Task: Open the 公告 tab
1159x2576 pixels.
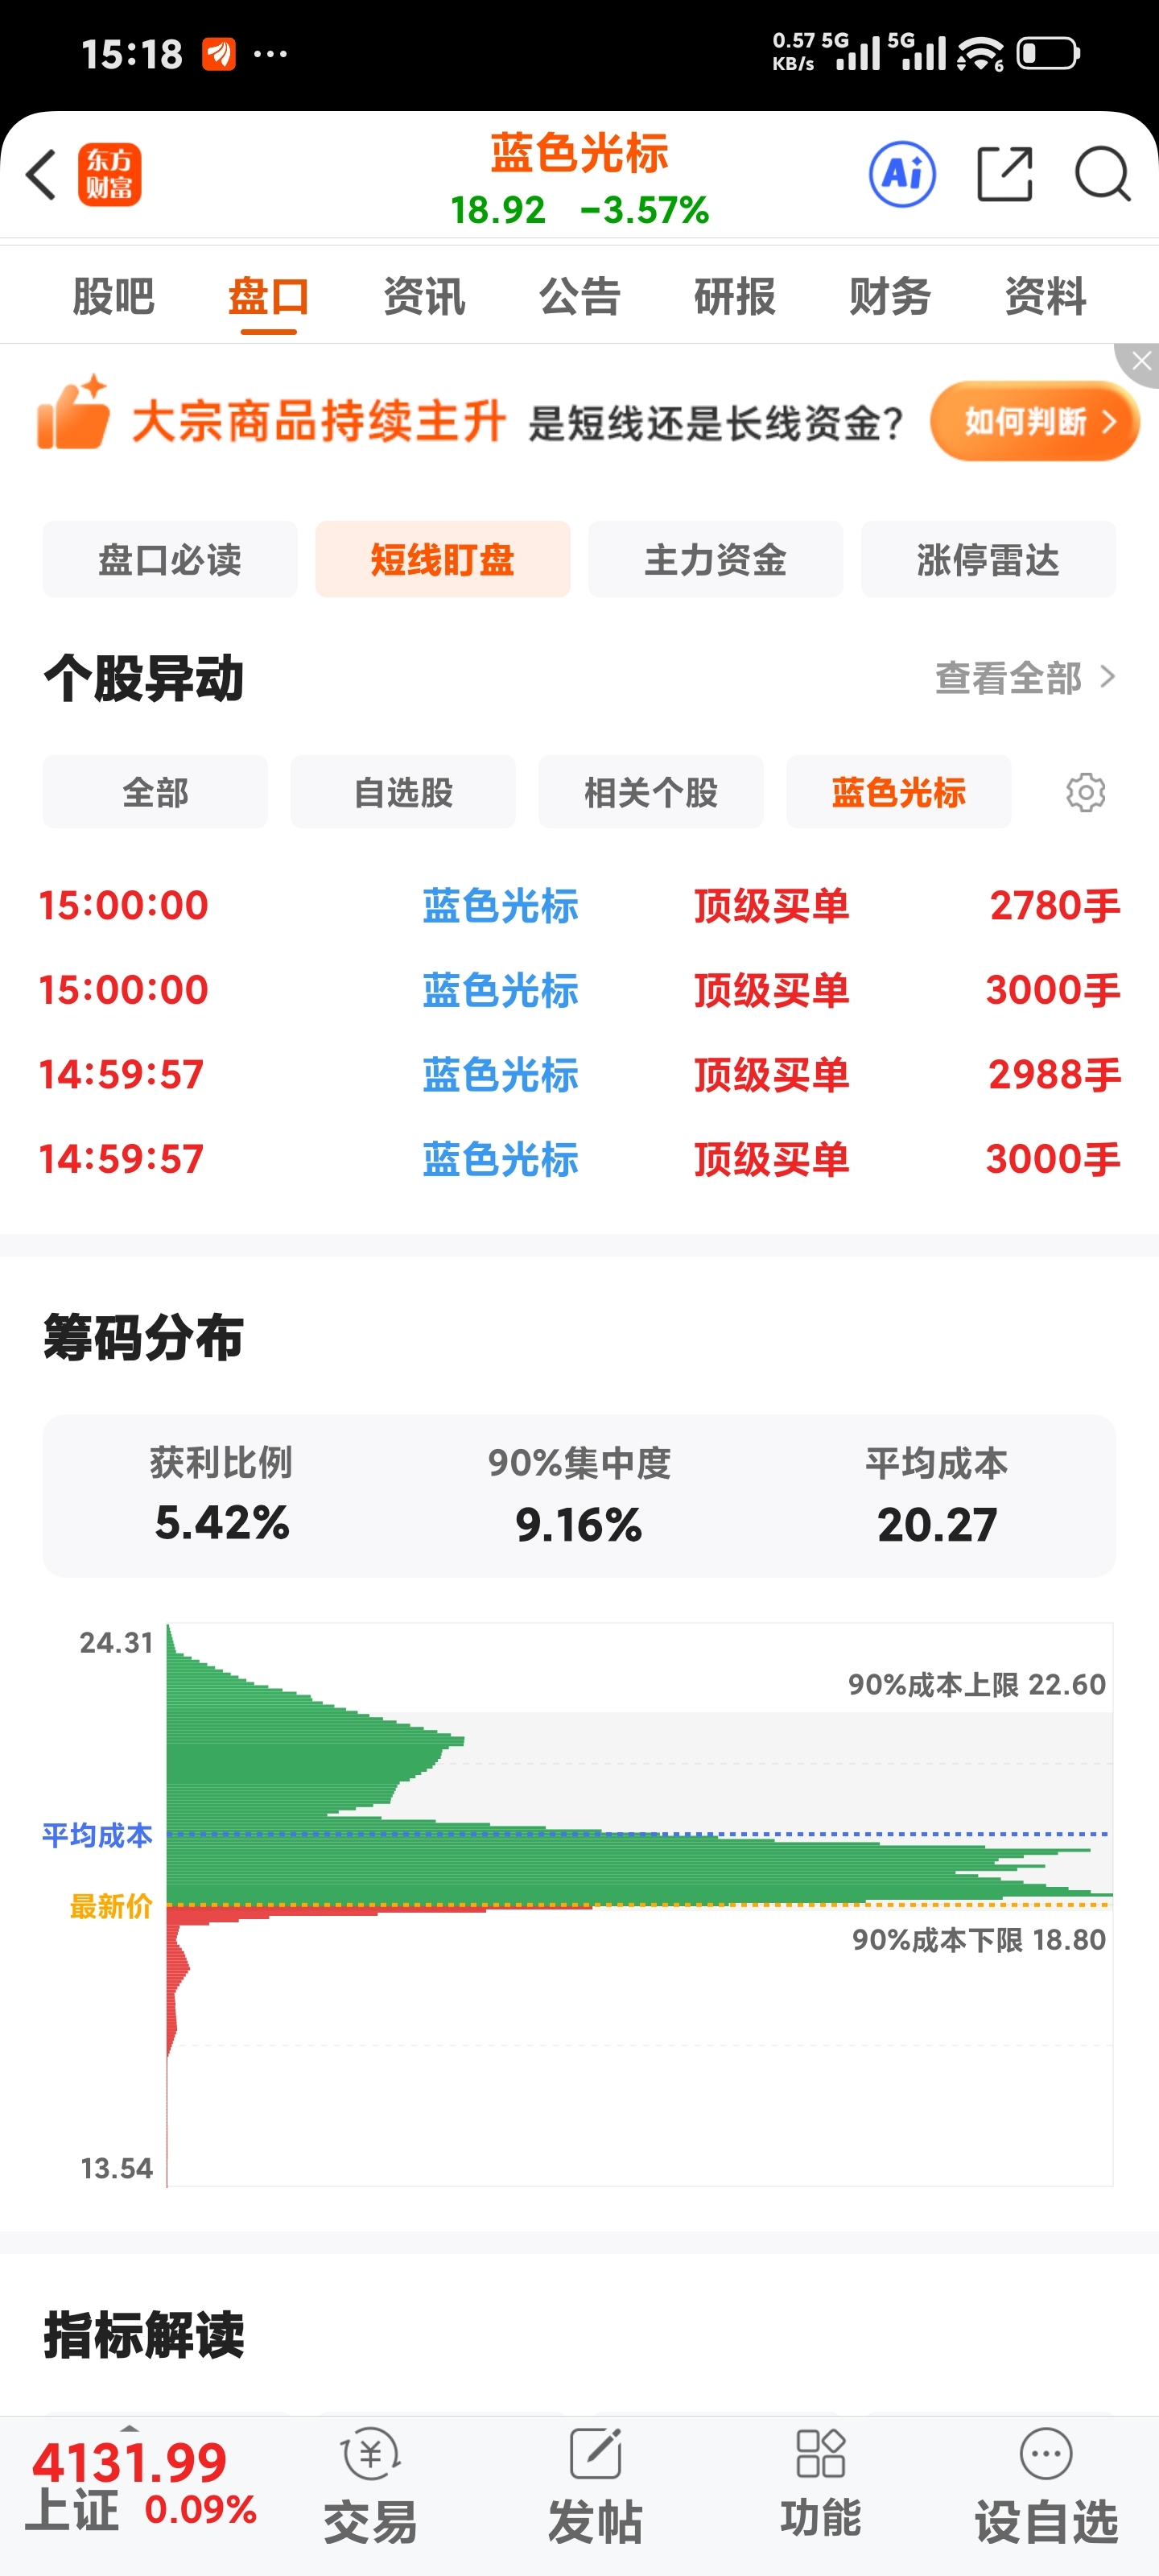Action: click(x=580, y=296)
